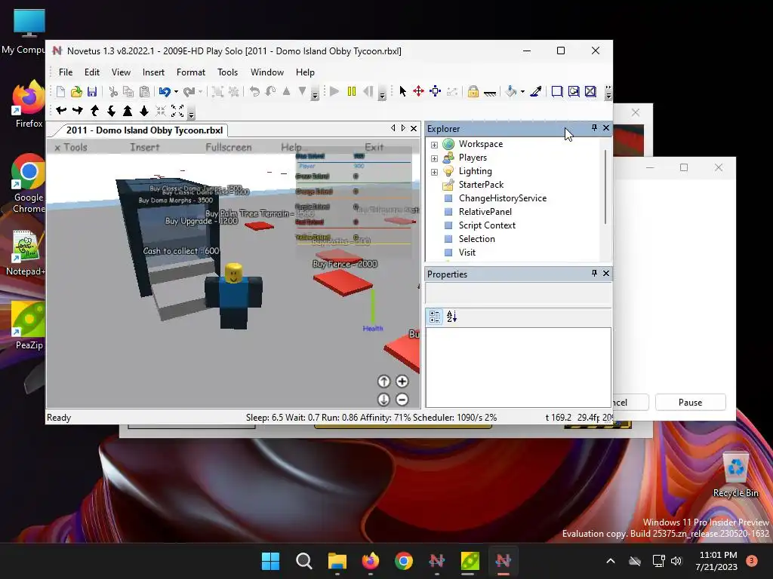Click Insert in the in-game bar
Viewport: 773px width, 579px height.
point(144,147)
